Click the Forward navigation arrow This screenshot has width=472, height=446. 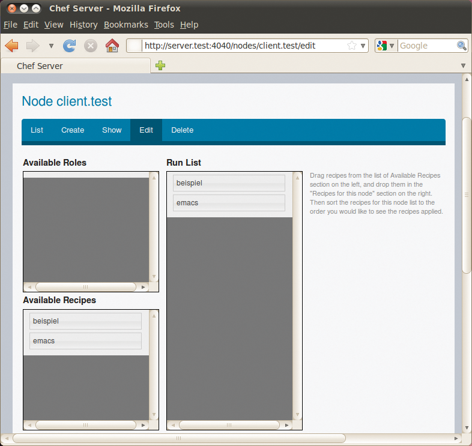32,46
